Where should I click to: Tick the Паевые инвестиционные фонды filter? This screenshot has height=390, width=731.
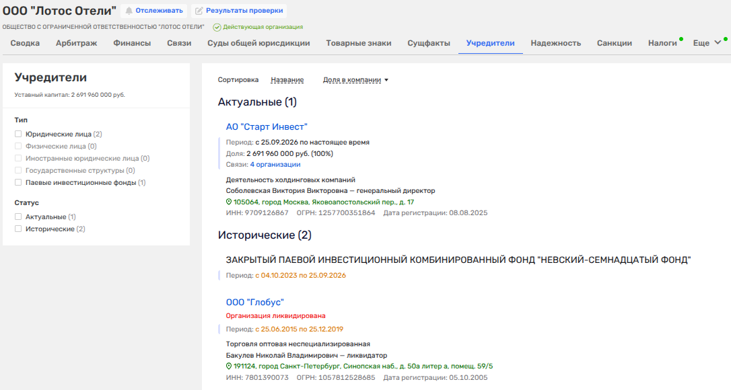pyautogui.click(x=18, y=182)
